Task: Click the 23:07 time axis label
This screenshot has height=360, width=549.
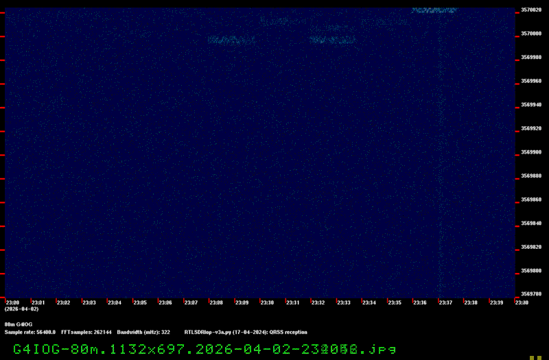Action: click(x=191, y=302)
